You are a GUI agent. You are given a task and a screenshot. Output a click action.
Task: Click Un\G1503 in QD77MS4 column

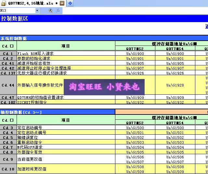pyautogui.click(x=175, y=142)
